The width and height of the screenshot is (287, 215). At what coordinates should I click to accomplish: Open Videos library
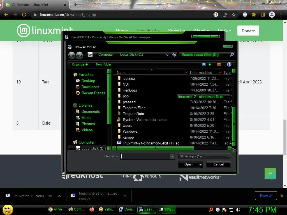pos(87,130)
